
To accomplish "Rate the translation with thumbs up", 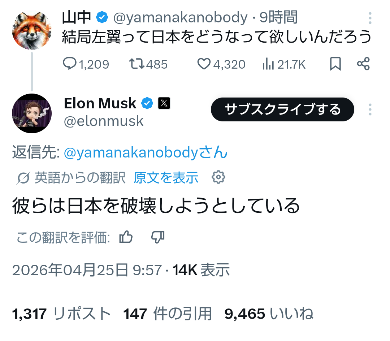I will (126, 237).
